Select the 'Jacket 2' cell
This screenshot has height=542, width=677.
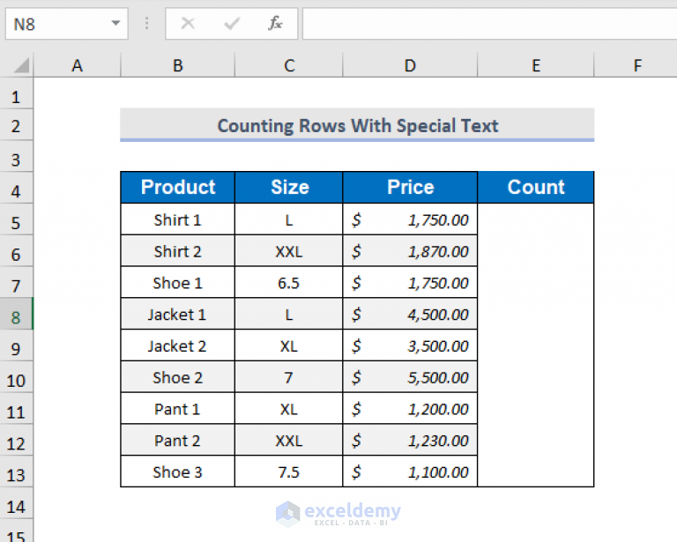coord(177,345)
